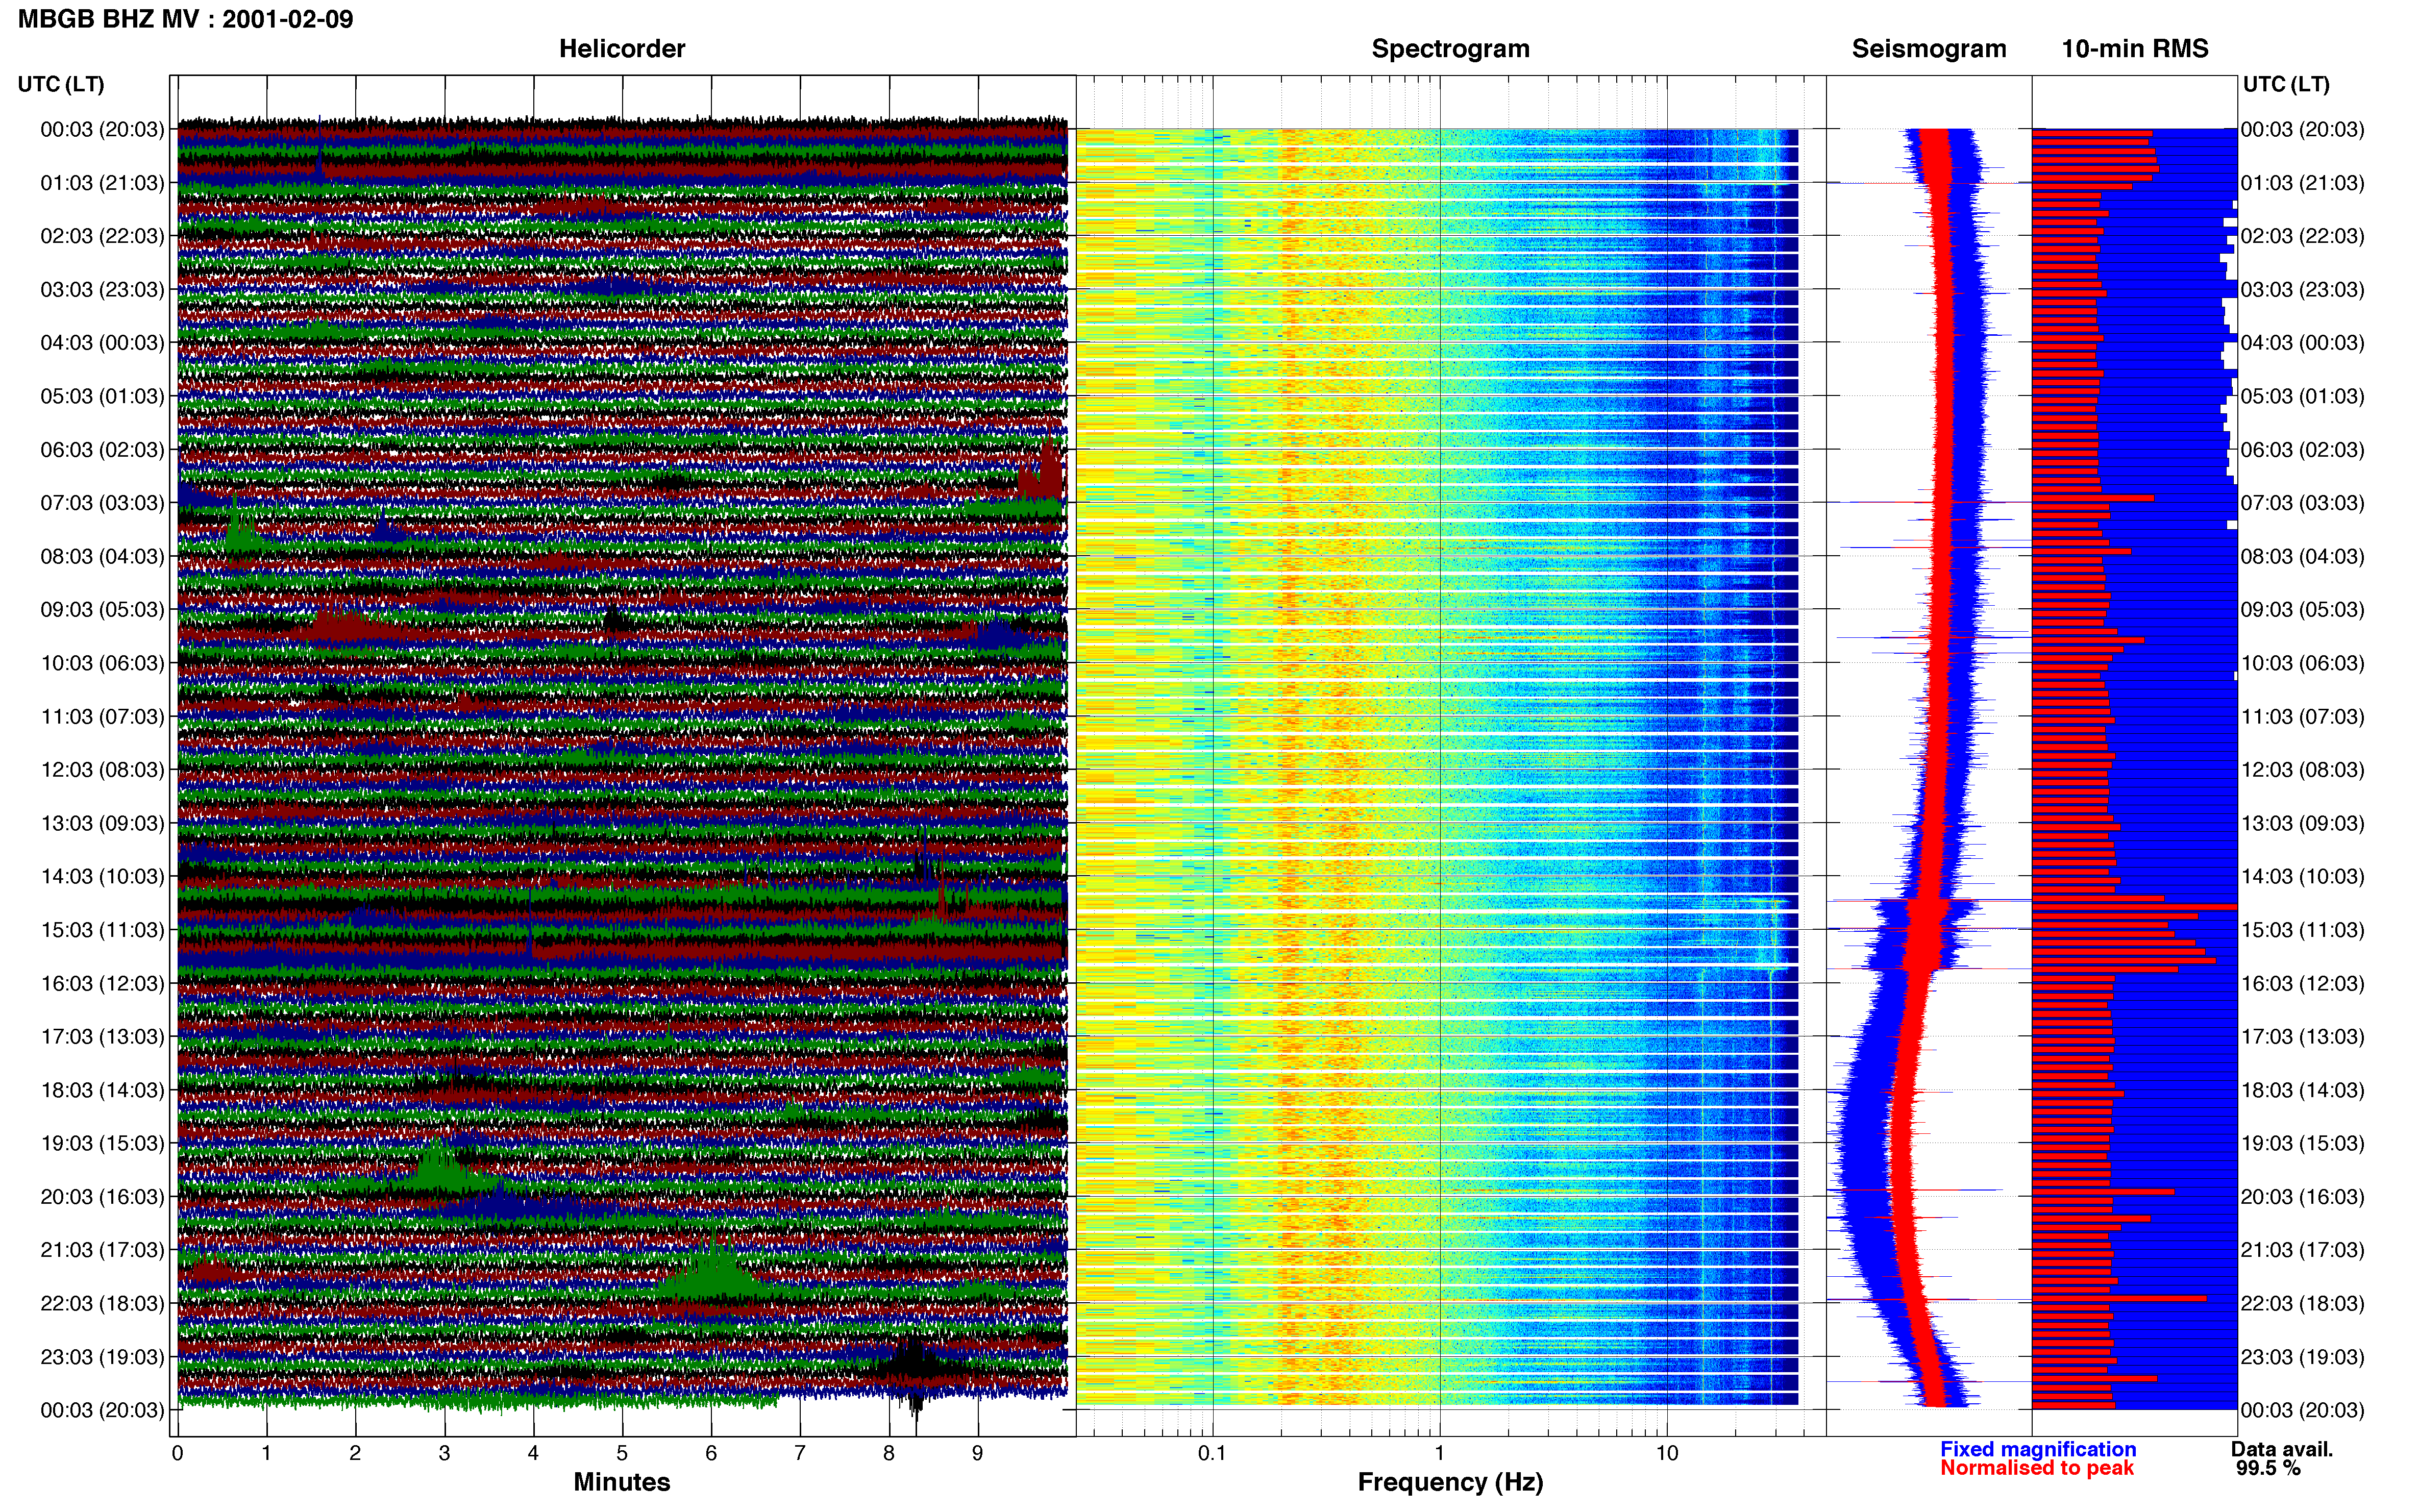
Task: Click the 'Data avail.' label
Action: point(2282,1449)
